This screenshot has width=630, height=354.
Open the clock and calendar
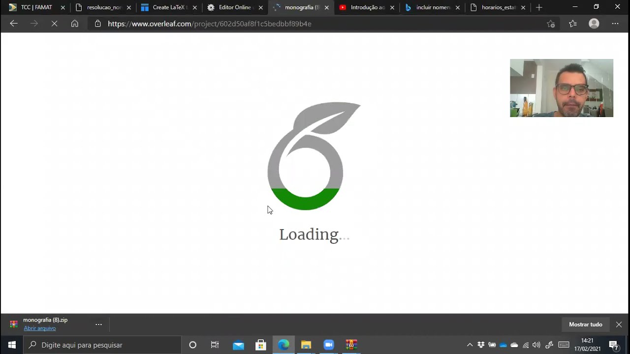587,345
